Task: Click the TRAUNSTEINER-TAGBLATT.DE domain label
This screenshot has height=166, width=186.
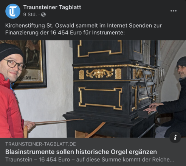Action: pyautogui.click(x=40, y=144)
